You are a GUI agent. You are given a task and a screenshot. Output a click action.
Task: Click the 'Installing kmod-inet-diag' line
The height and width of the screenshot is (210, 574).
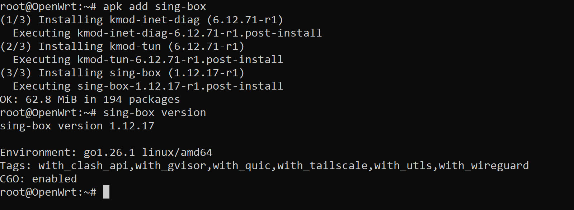(142, 20)
